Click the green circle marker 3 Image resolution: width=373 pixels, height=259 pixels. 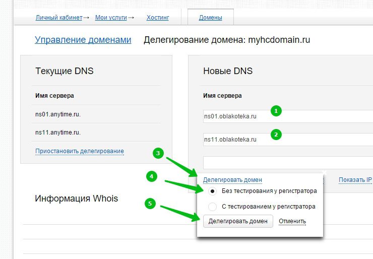click(x=158, y=154)
